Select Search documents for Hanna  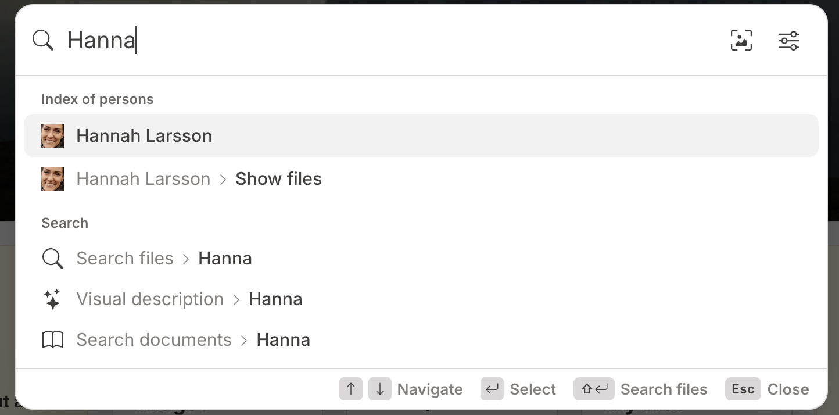click(x=421, y=339)
